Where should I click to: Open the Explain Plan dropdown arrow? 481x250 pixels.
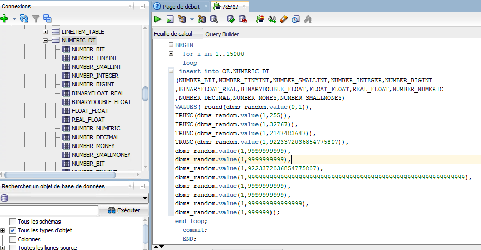tap(192, 19)
